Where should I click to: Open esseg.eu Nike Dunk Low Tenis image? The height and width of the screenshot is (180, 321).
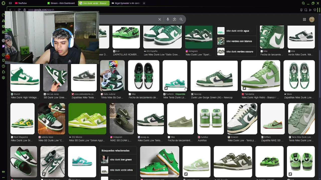pos(150,119)
